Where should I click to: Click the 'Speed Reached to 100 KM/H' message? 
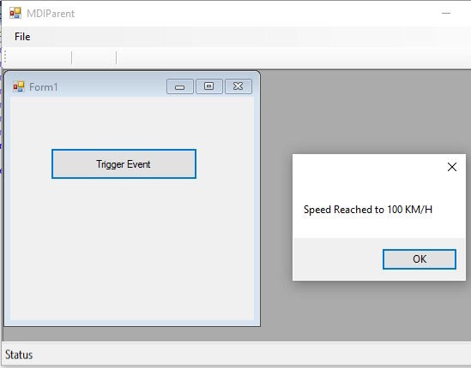pos(368,210)
